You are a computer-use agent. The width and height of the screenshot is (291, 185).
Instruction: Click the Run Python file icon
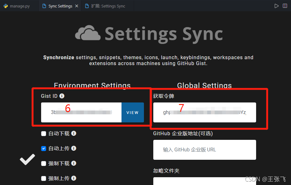point(276,5)
